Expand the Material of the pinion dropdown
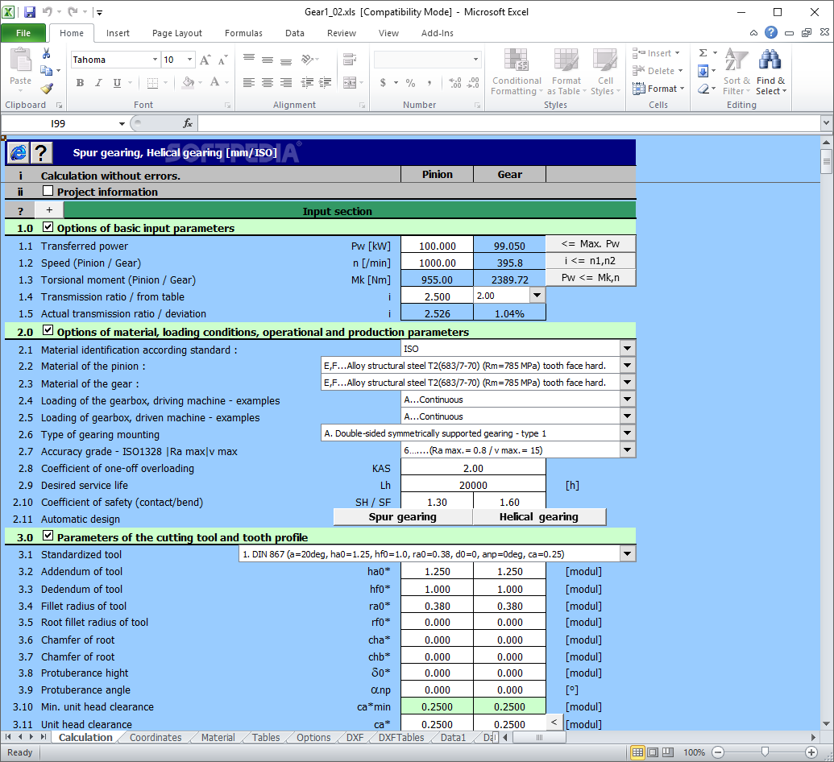 (x=628, y=366)
